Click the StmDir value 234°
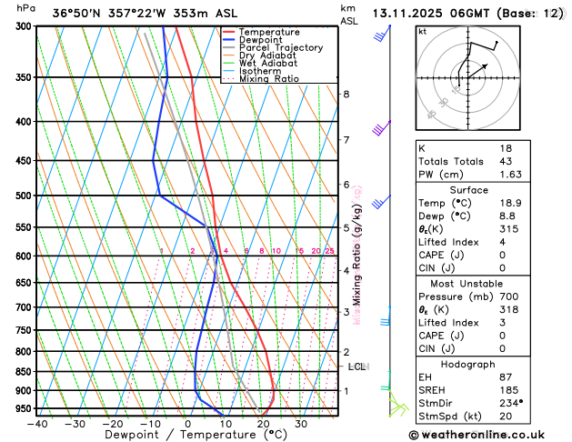Screen dimensions: 572x442 click(511, 403)
